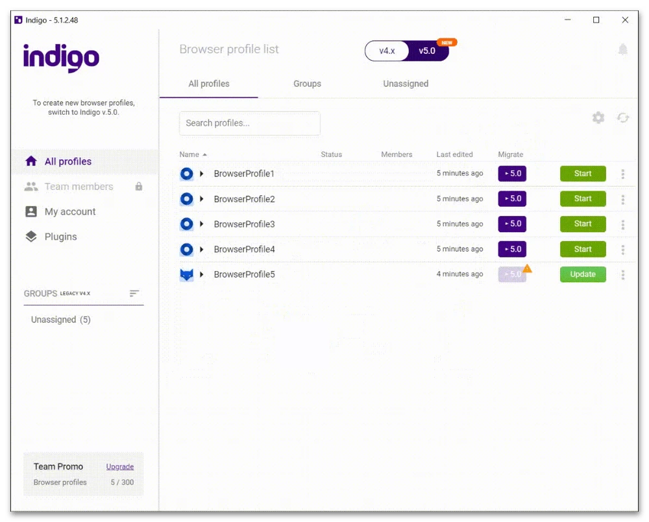
Task: Start BrowserProfile4
Action: (x=583, y=250)
